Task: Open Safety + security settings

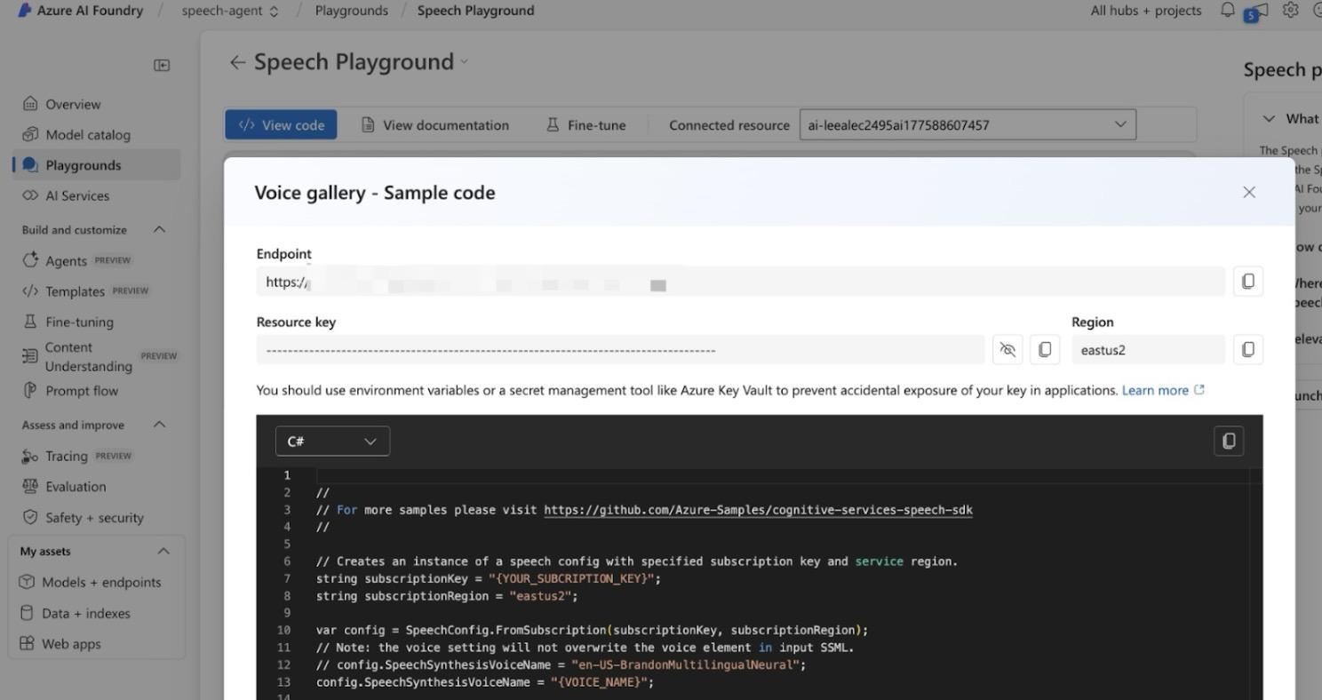Action: pos(92,517)
